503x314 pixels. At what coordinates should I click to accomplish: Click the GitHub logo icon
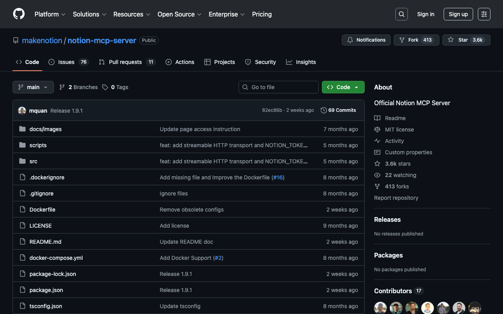pyautogui.click(x=19, y=14)
